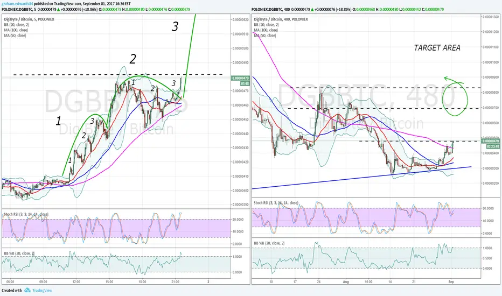Image resolution: width=502 pixels, height=296 pixels.
Task: Click the 06:00 time label on left chart
Action: point(10,282)
